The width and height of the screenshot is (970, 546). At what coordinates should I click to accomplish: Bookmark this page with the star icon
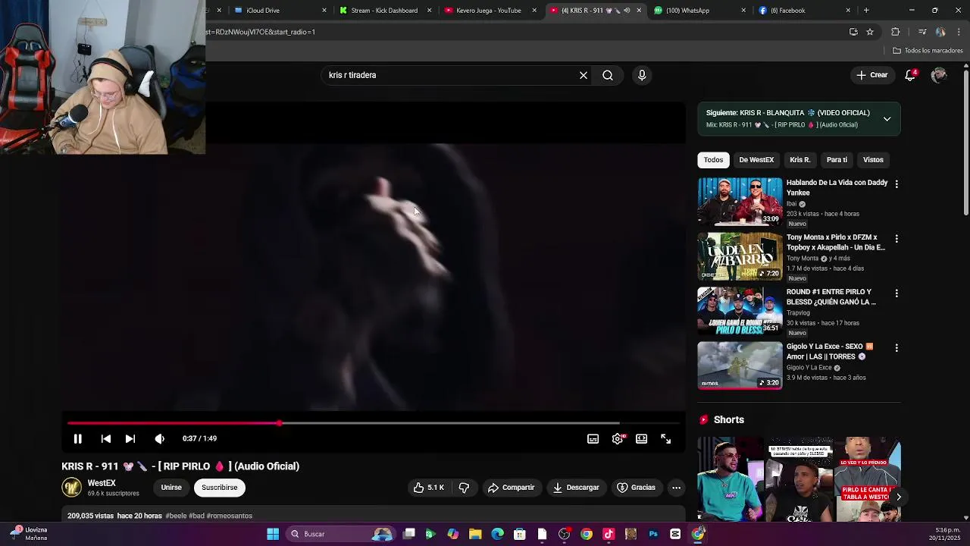pyautogui.click(x=870, y=32)
